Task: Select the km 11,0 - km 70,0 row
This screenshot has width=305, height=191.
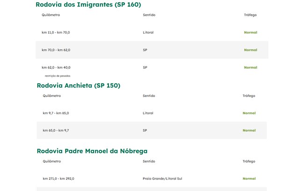Action: tap(56, 32)
